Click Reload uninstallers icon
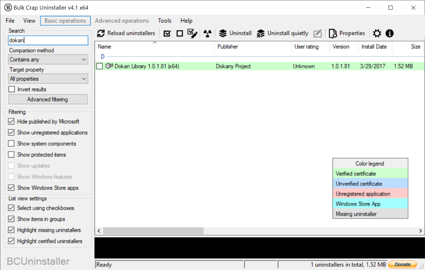Image resolution: width=425 pixels, height=270 pixels. click(x=101, y=33)
